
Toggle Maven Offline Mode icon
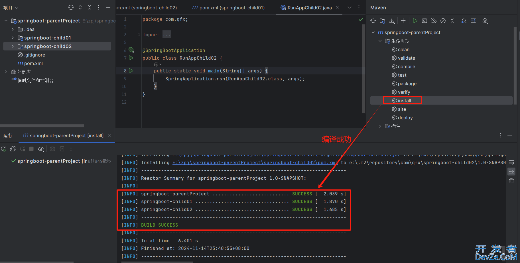click(x=434, y=21)
